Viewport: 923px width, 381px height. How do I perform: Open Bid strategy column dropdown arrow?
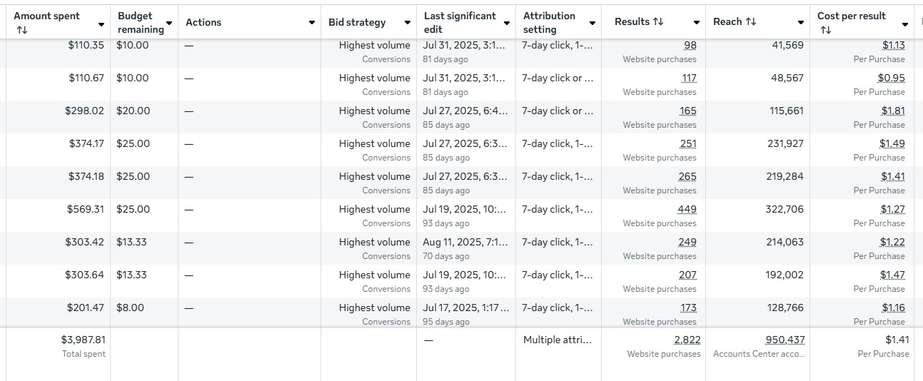(x=408, y=23)
